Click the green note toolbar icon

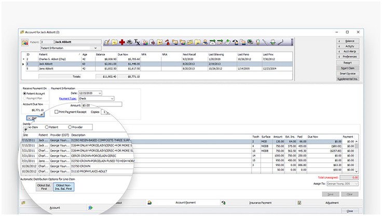(x=227, y=42)
